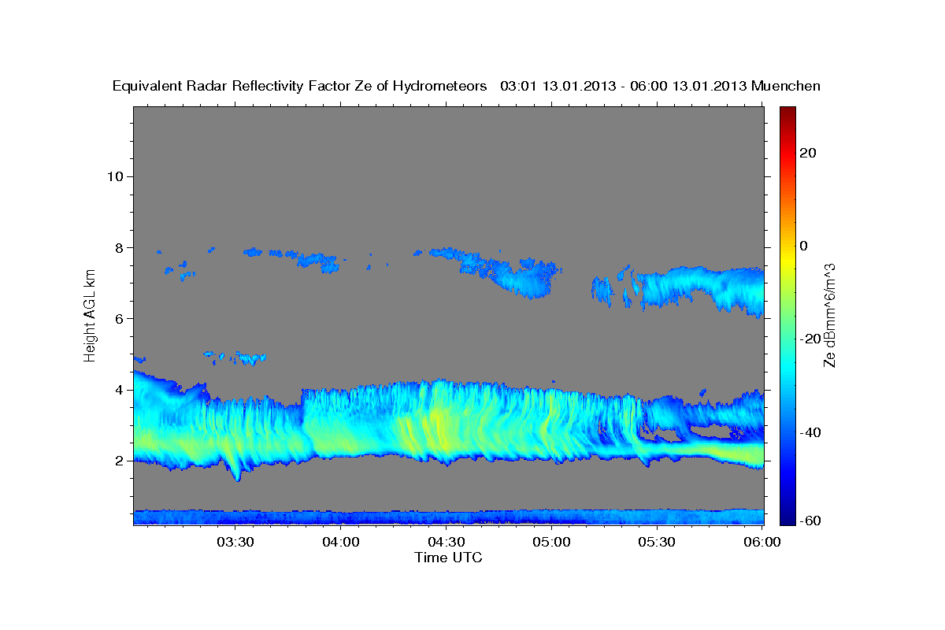Click the 'Time UTC' axis label

[x=448, y=558]
